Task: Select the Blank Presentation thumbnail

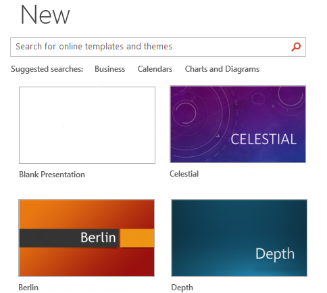Action: click(x=87, y=125)
